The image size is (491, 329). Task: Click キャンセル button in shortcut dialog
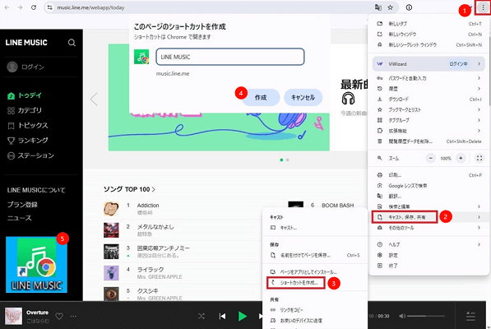pyautogui.click(x=303, y=98)
